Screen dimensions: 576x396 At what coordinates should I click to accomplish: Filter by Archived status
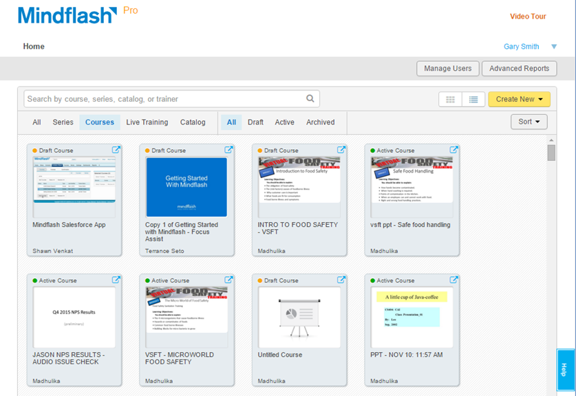[320, 122]
